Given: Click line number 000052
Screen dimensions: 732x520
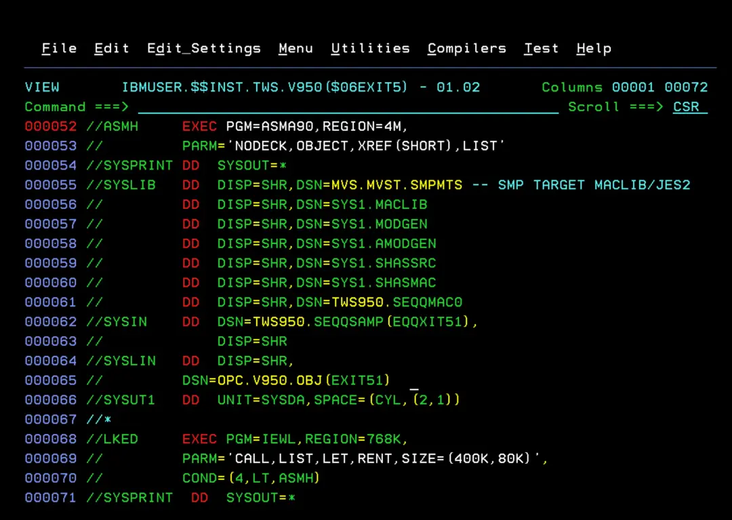Looking at the screenshot, I should (50, 127).
